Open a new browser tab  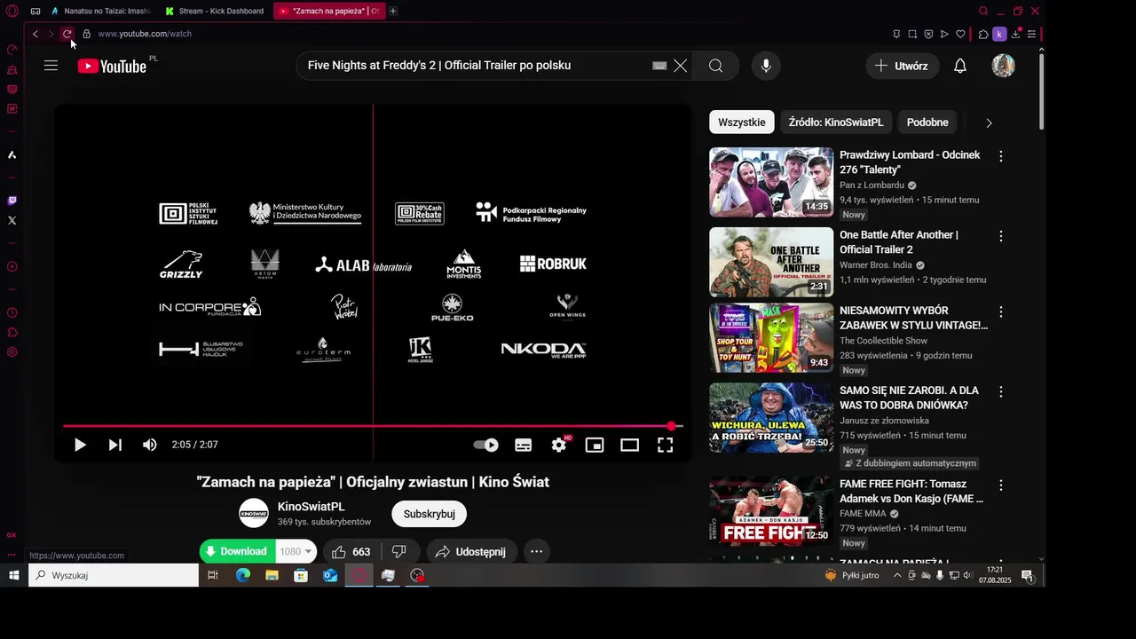[x=393, y=11]
